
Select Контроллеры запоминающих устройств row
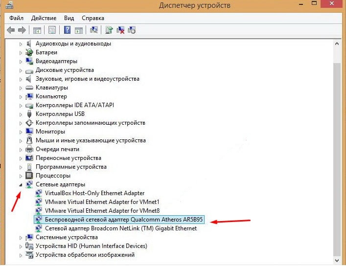(x=91, y=123)
